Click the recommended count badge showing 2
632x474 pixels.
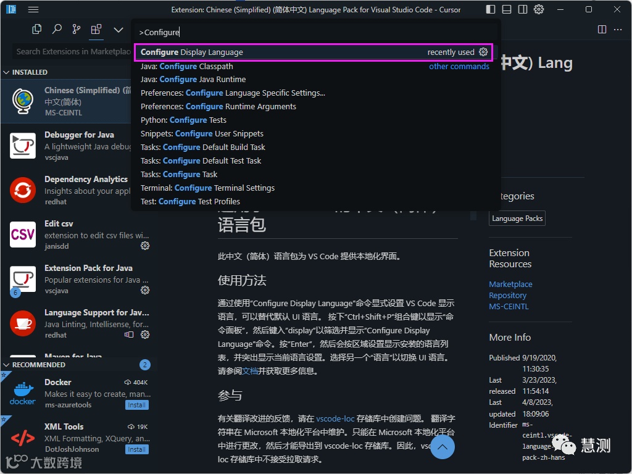pos(145,365)
